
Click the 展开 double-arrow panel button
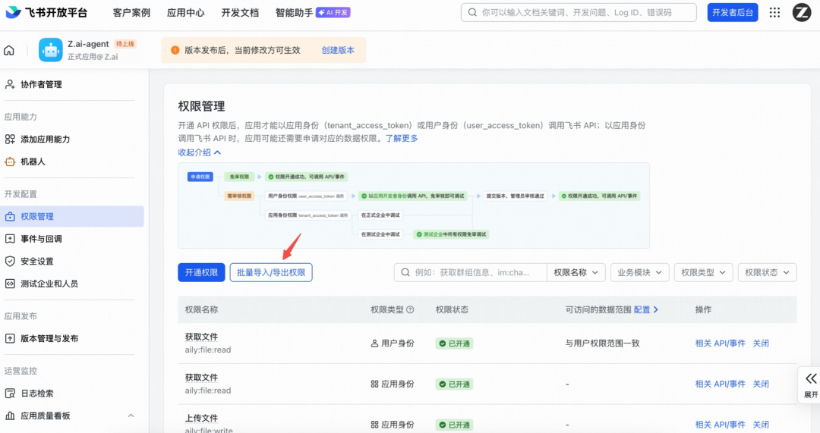811,384
